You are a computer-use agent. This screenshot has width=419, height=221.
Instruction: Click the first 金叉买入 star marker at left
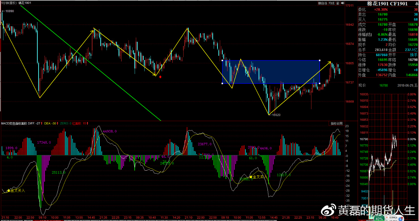tap(8, 190)
